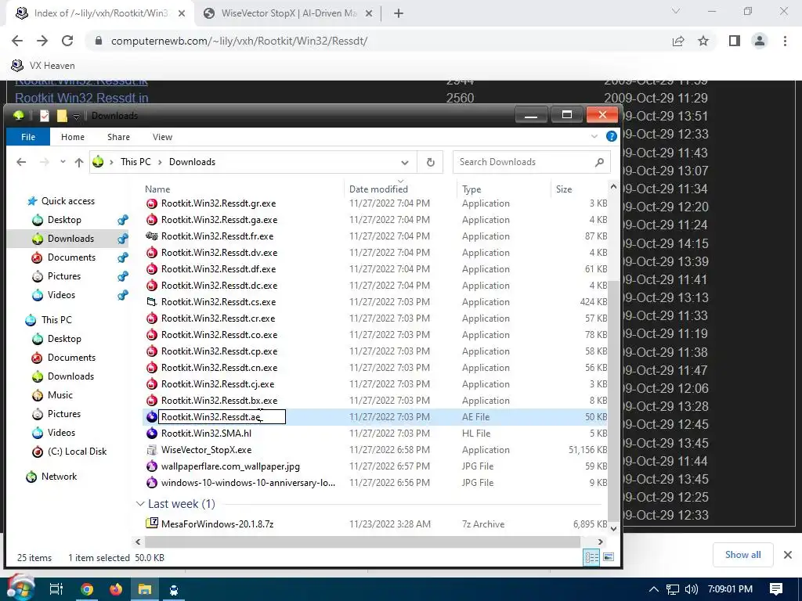Select Rootkit.Win32.Ressdt.cs.exe file icon

tap(152, 302)
